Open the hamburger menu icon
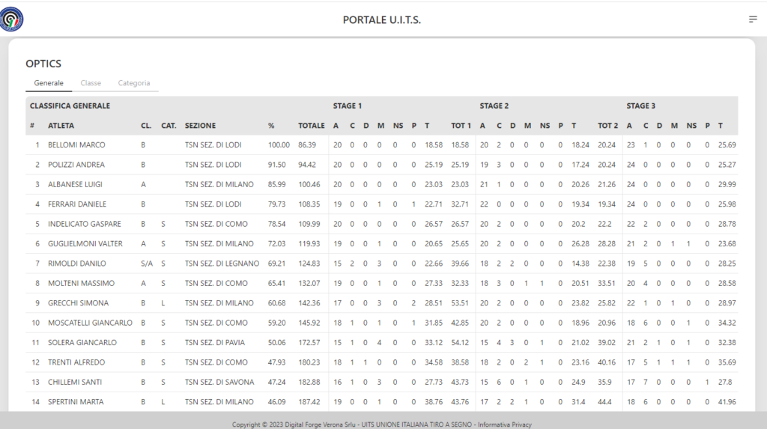This screenshot has height=429, width=767. click(x=753, y=19)
